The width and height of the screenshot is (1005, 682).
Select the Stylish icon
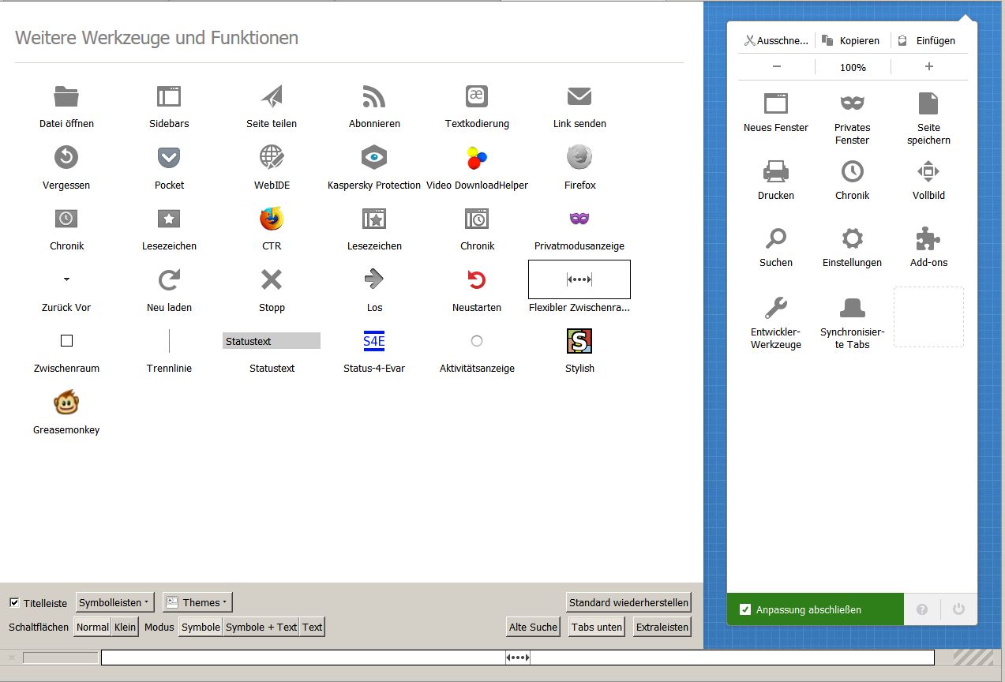[579, 341]
